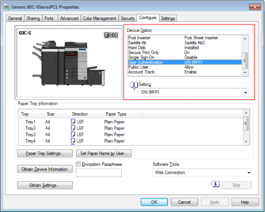Select Tray3 row in tray list
Image resolution: width=265 pixels, height=212 pixels.
(x=131, y=134)
